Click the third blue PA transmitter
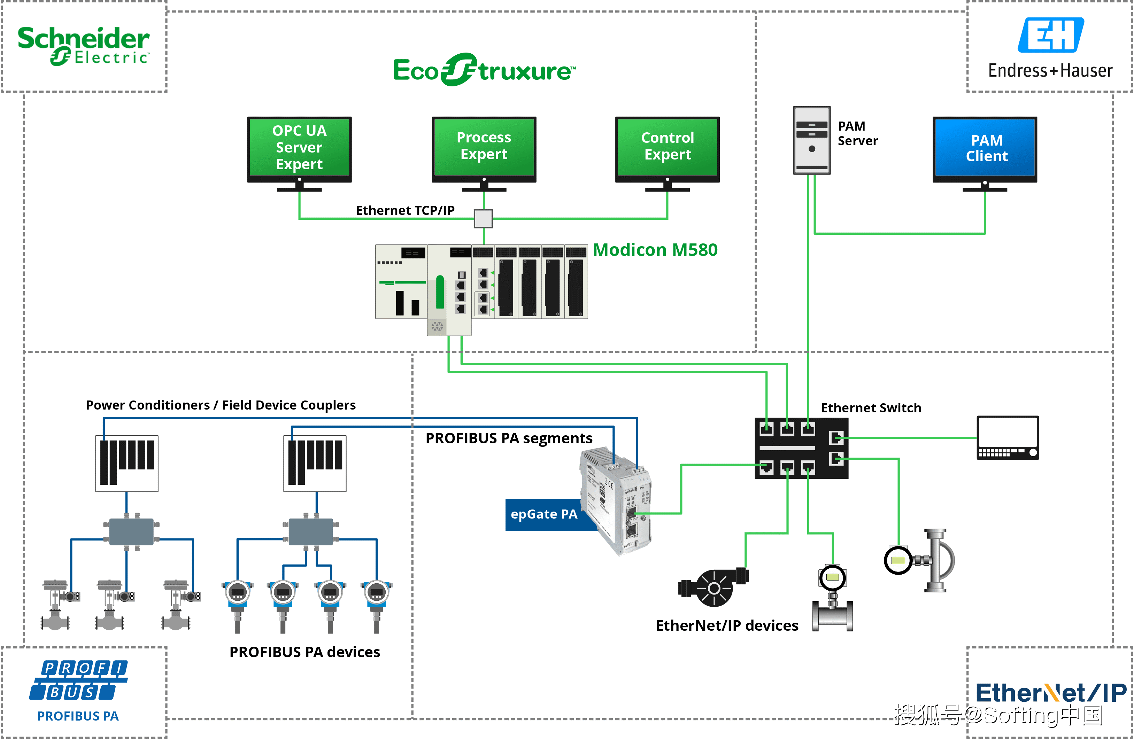This screenshot has height=739, width=1134. tap(330, 607)
